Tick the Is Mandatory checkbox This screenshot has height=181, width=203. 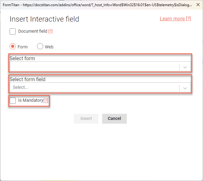[x=13, y=101]
